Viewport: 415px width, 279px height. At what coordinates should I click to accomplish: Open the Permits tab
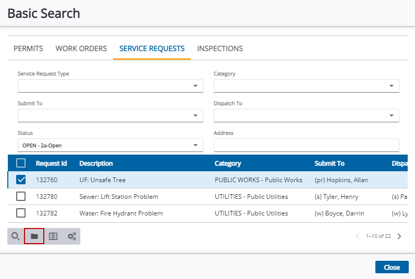pos(28,48)
